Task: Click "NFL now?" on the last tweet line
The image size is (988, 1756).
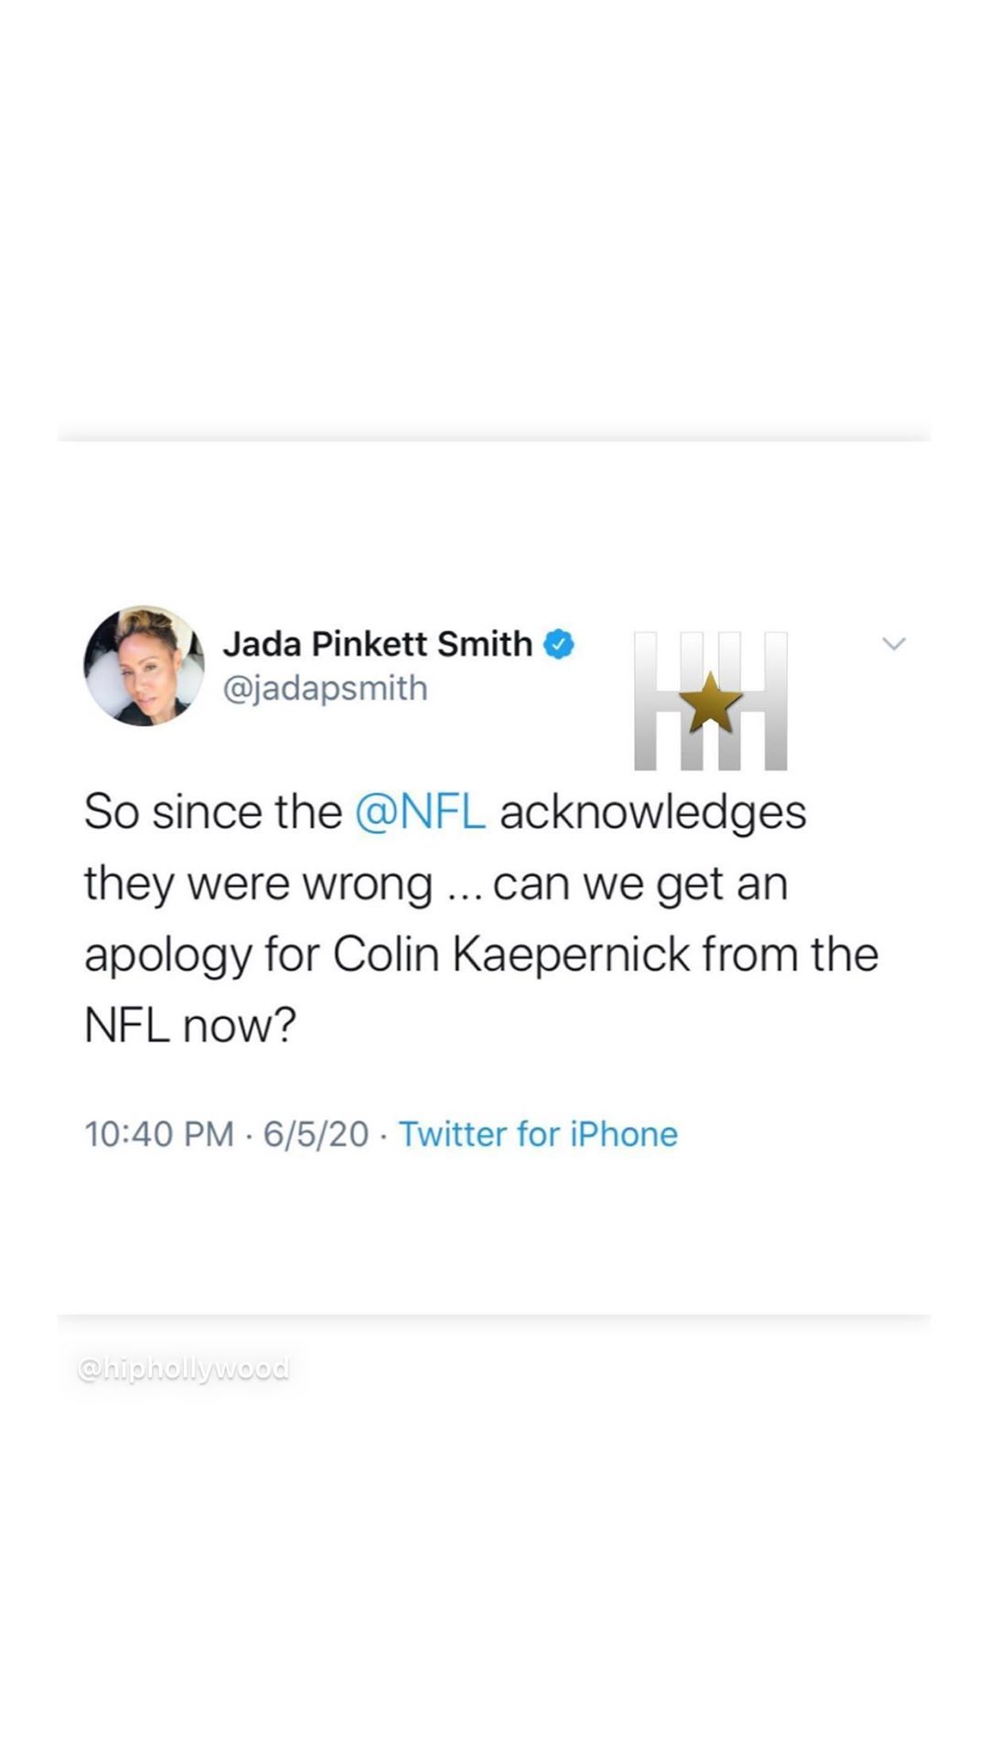Action: (190, 1025)
